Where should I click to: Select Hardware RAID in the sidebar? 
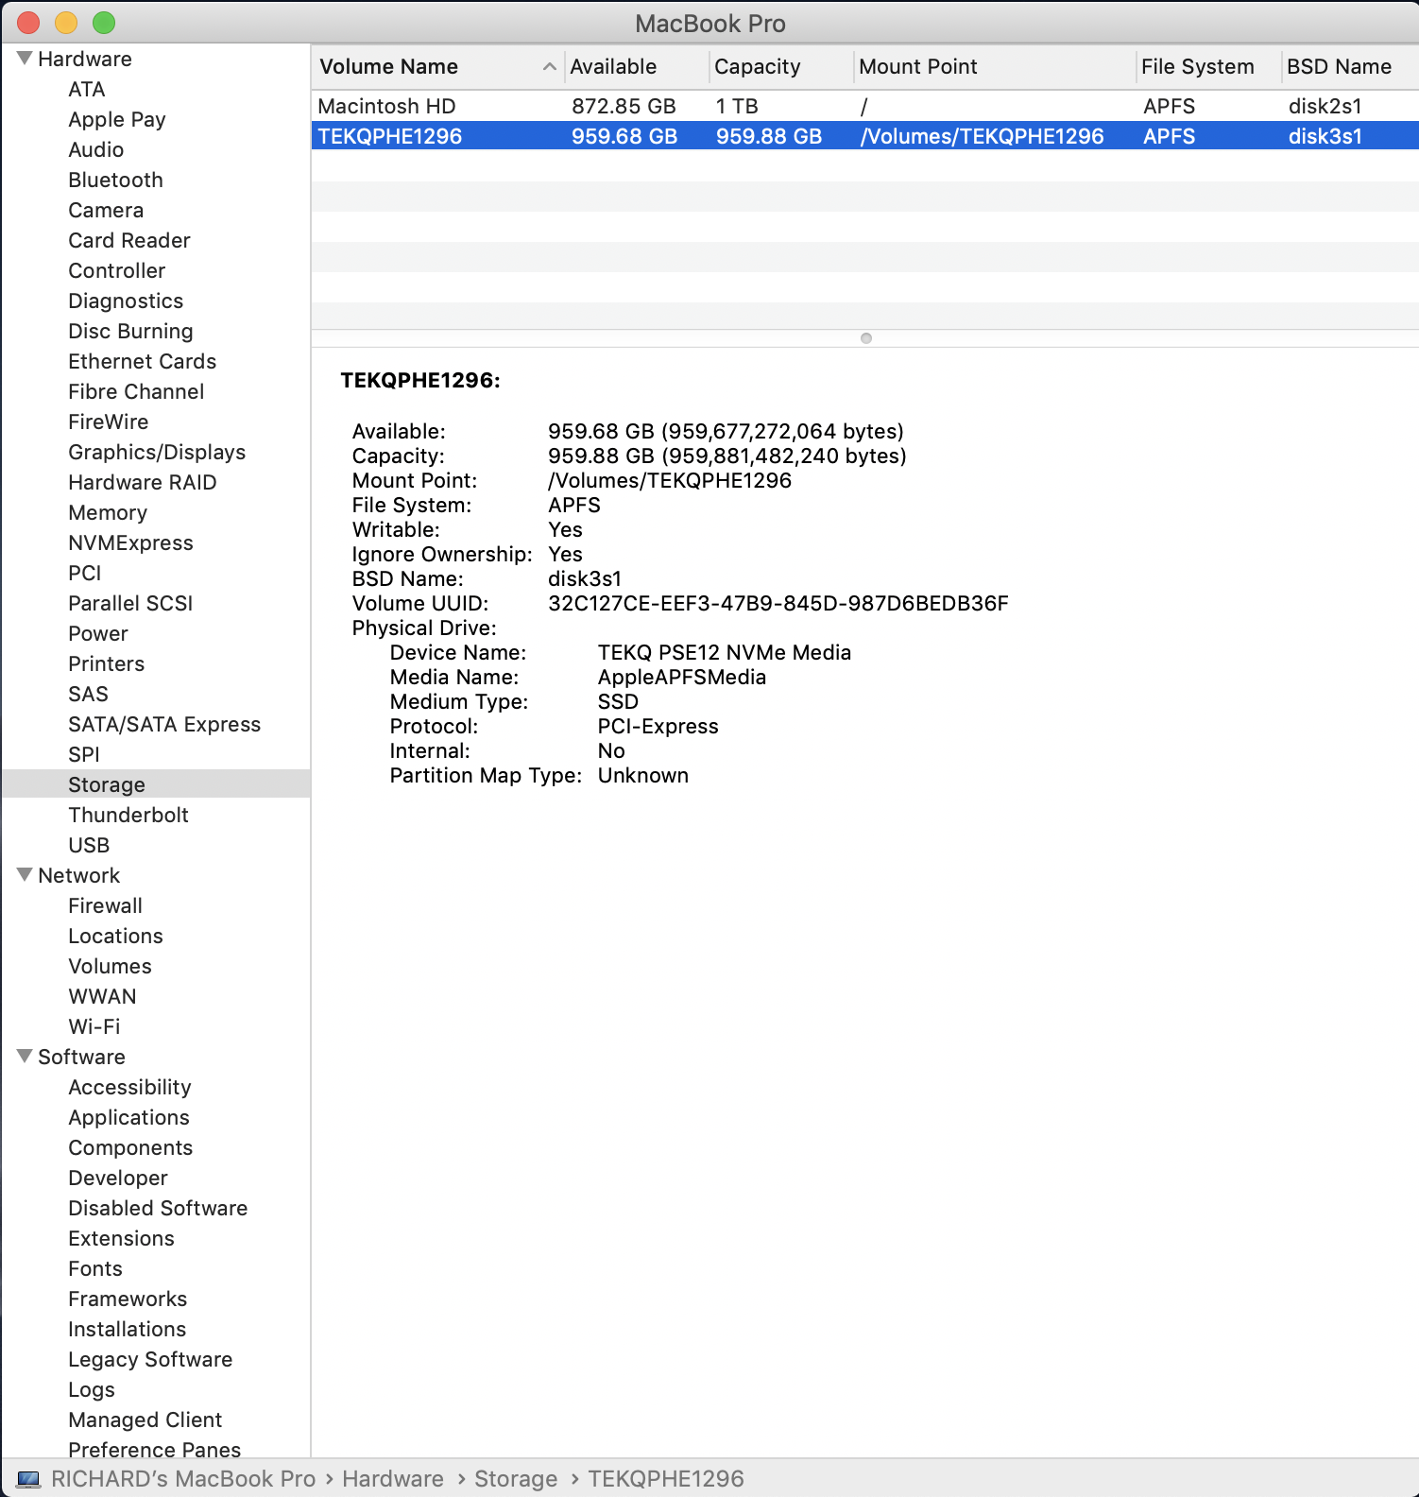tap(142, 482)
